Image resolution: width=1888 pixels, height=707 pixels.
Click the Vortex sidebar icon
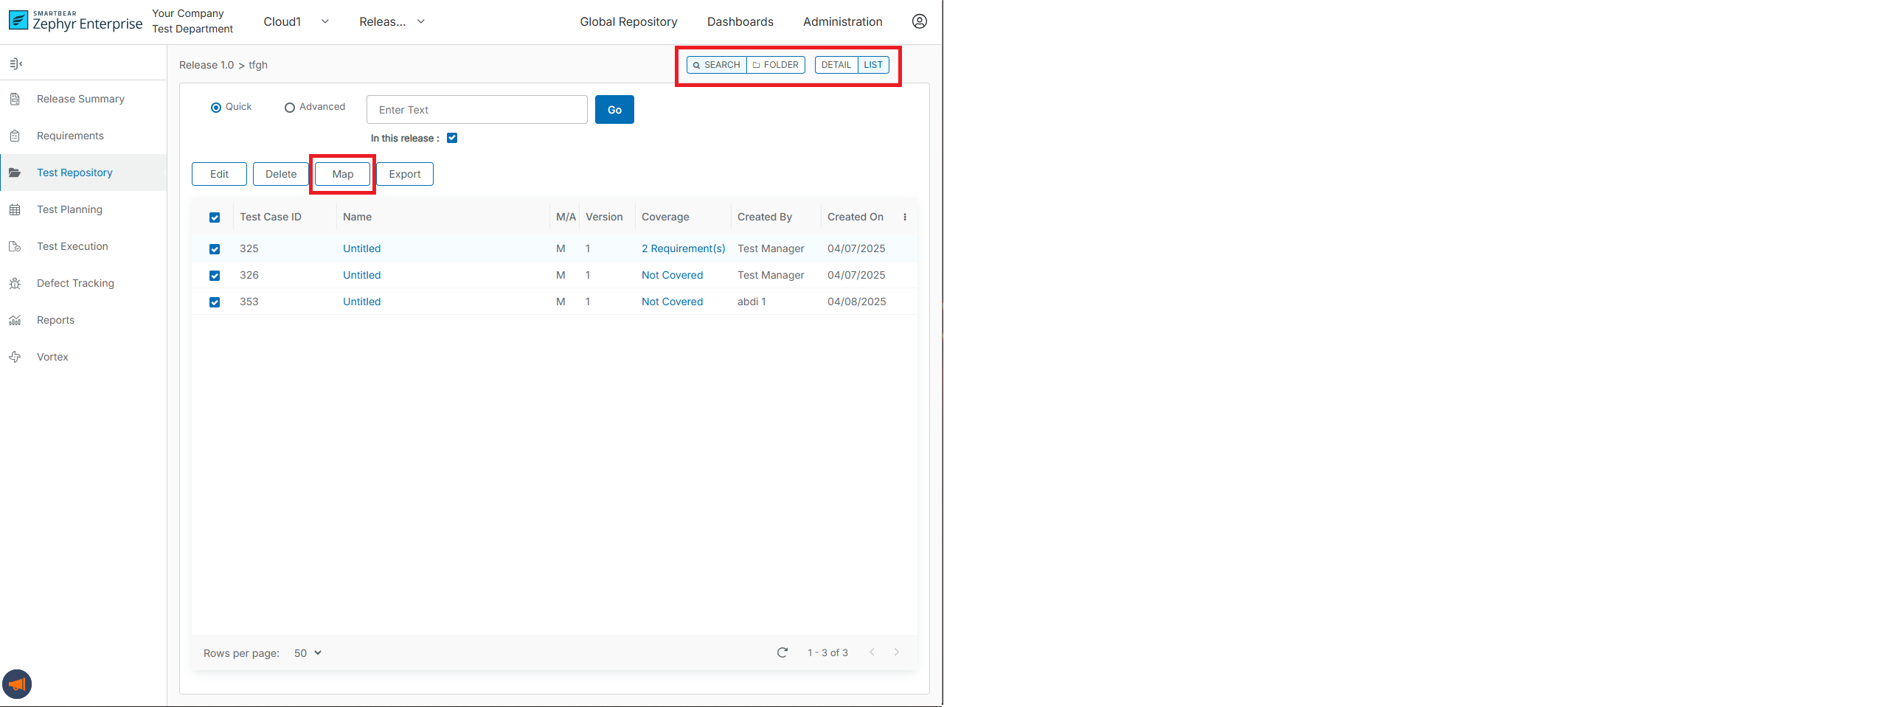(x=15, y=358)
